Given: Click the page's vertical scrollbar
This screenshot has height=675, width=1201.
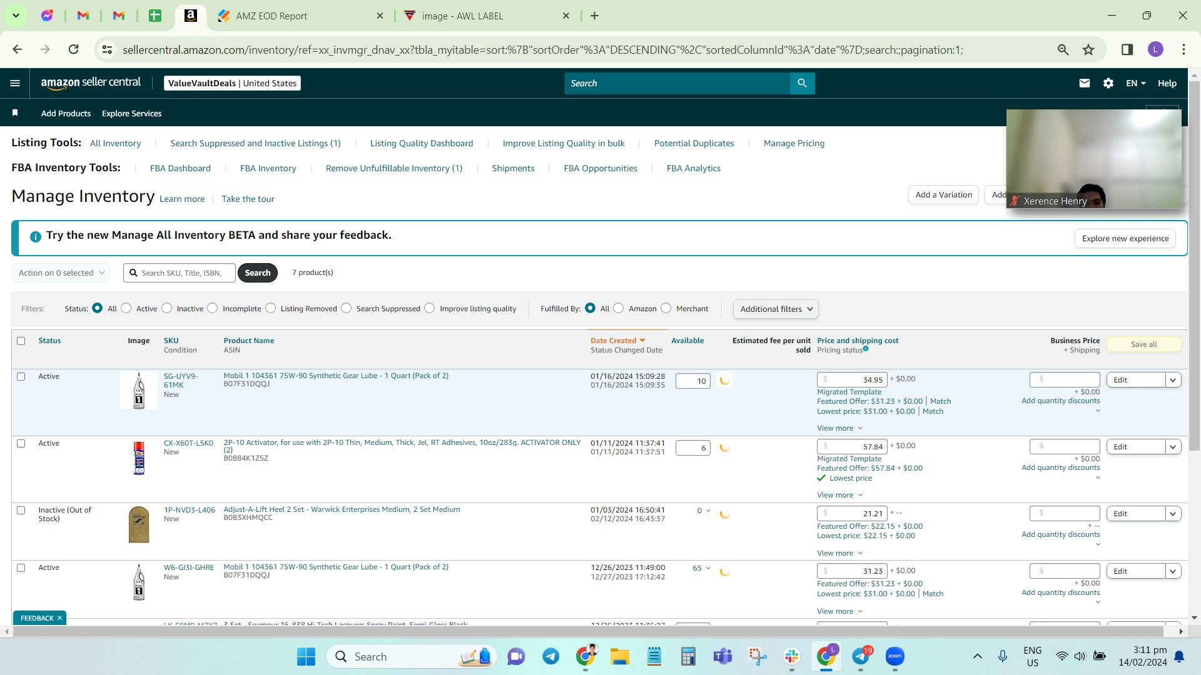Looking at the screenshot, I should pyautogui.click(x=1194, y=266).
